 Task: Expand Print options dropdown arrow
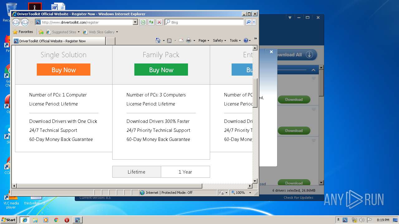194,40
